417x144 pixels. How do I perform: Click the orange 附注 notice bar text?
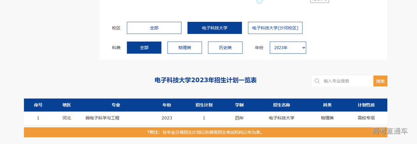point(206,132)
